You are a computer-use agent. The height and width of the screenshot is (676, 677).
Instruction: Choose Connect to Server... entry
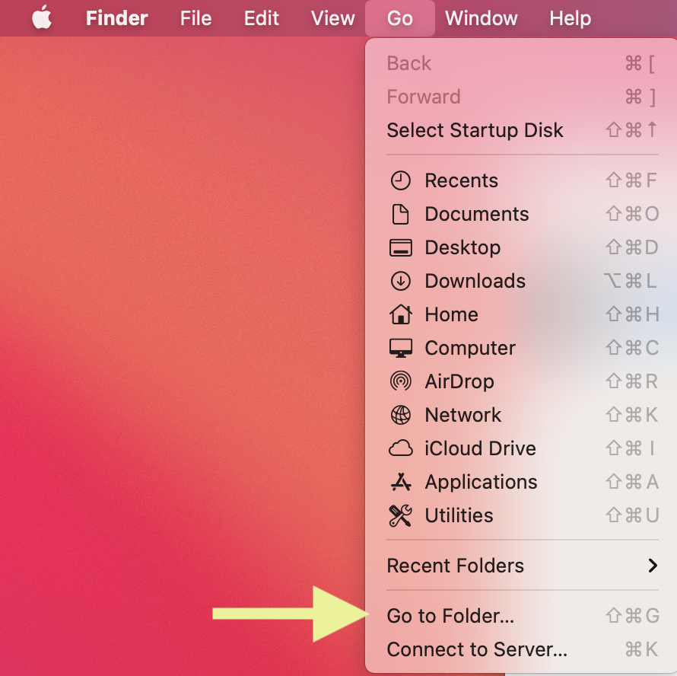523,649
